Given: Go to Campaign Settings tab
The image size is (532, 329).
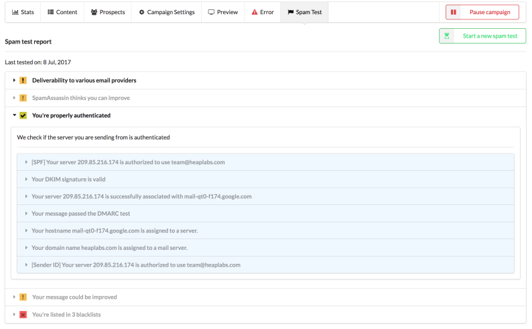Looking at the screenshot, I should 167,12.
